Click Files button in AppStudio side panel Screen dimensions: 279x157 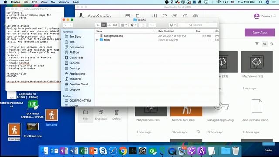(x=85, y=115)
